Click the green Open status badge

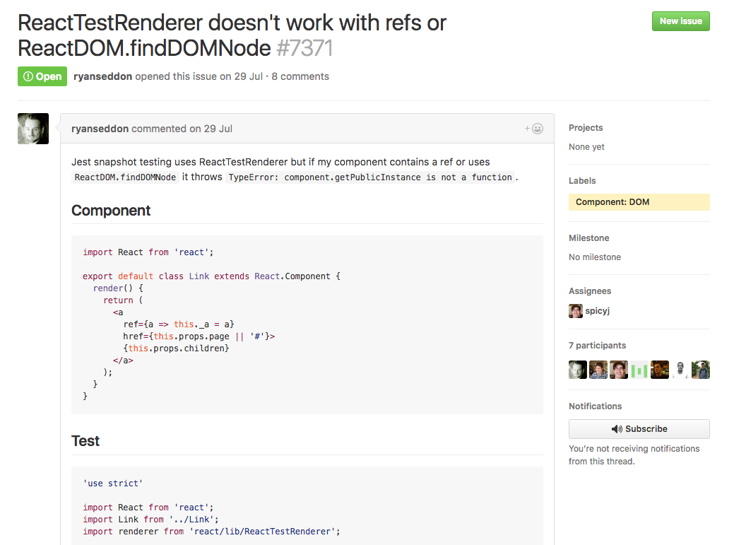(x=42, y=76)
